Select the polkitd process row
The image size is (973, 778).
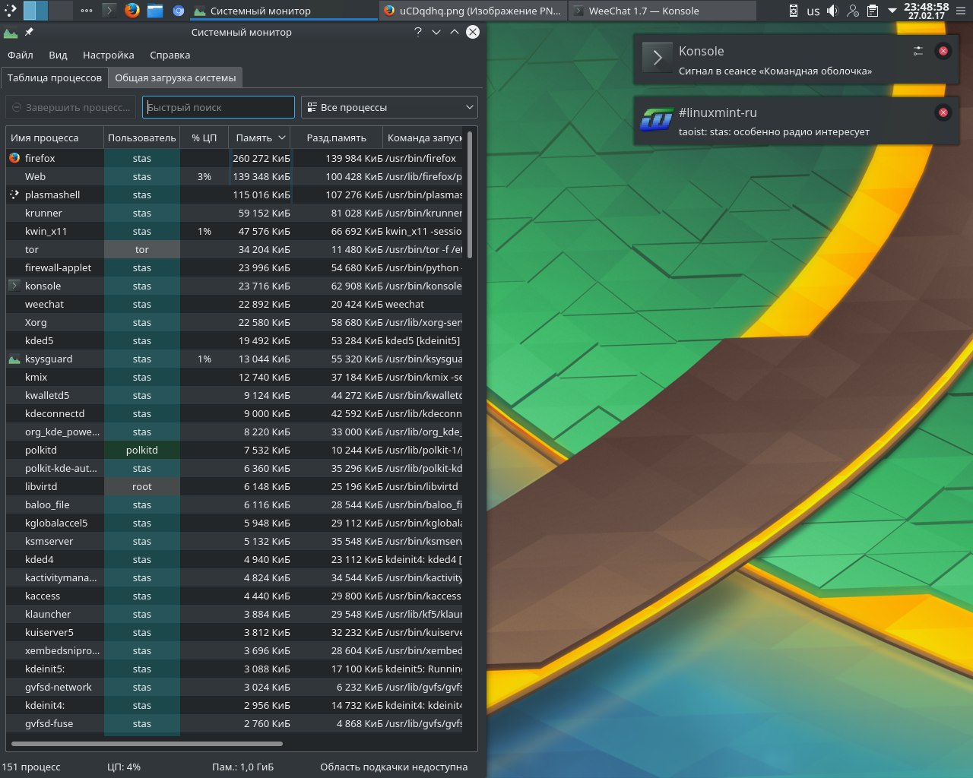[235, 450]
